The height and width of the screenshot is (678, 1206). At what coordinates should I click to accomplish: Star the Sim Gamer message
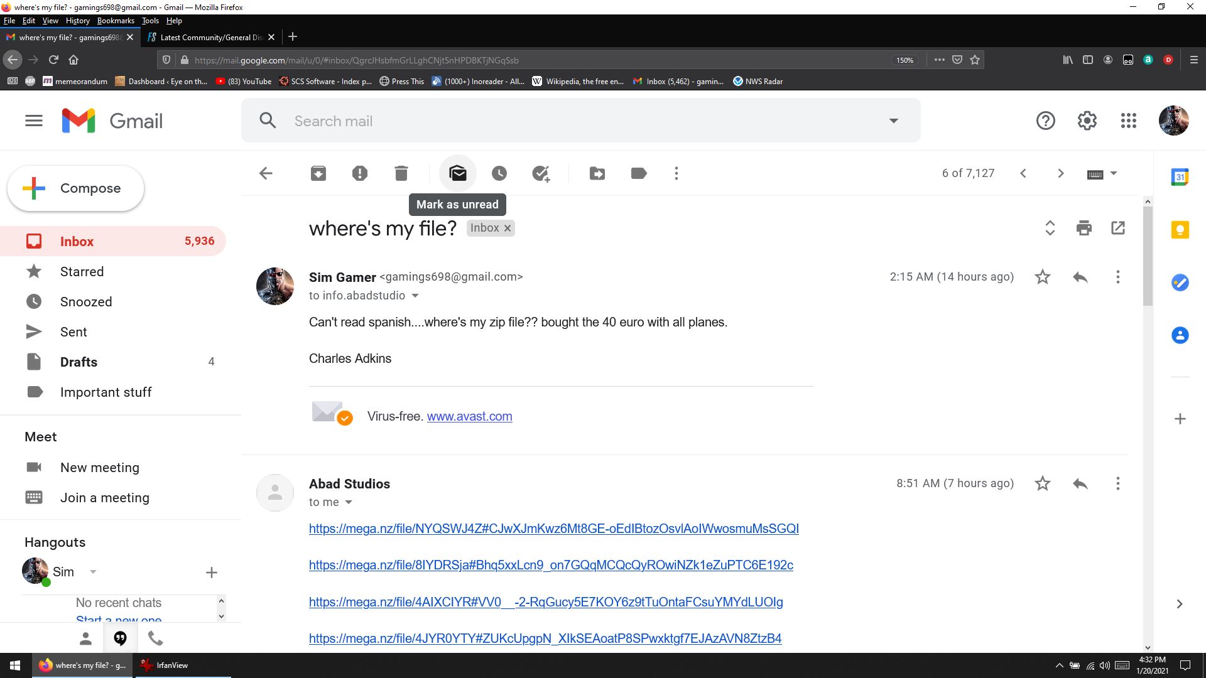coord(1043,277)
